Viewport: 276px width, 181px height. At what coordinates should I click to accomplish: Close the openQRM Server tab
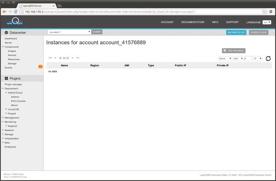click(x=53, y=6)
